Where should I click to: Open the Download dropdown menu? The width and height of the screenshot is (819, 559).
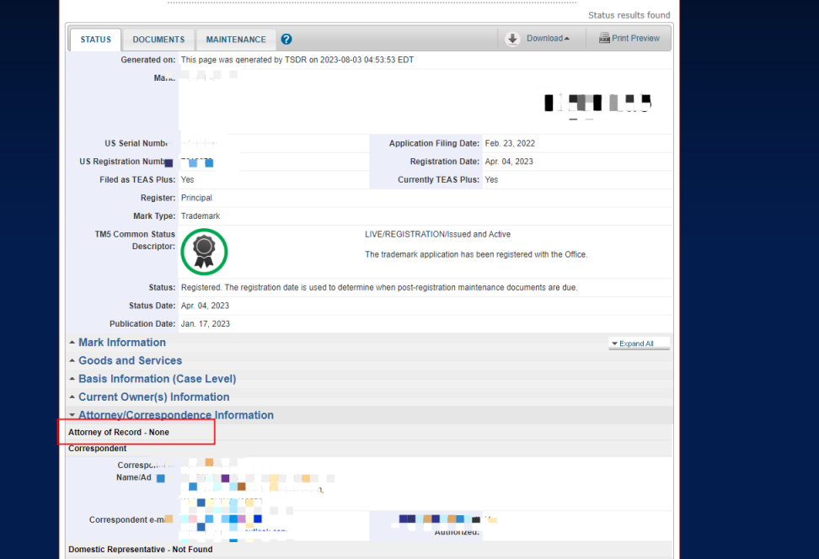(548, 39)
